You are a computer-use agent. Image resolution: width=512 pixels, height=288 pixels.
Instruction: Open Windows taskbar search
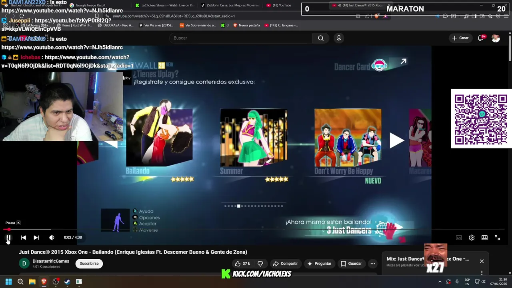pyautogui.click(x=20, y=282)
